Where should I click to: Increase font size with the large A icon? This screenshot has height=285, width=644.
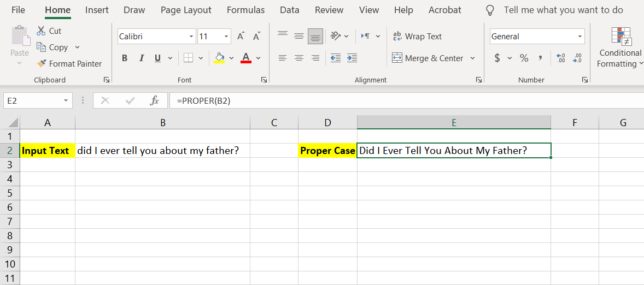pyautogui.click(x=241, y=37)
